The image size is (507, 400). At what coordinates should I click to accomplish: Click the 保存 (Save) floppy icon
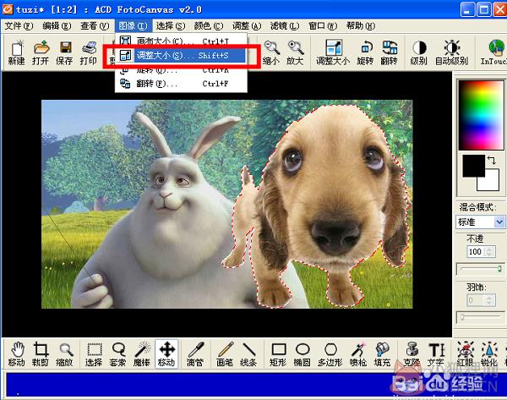click(x=65, y=52)
